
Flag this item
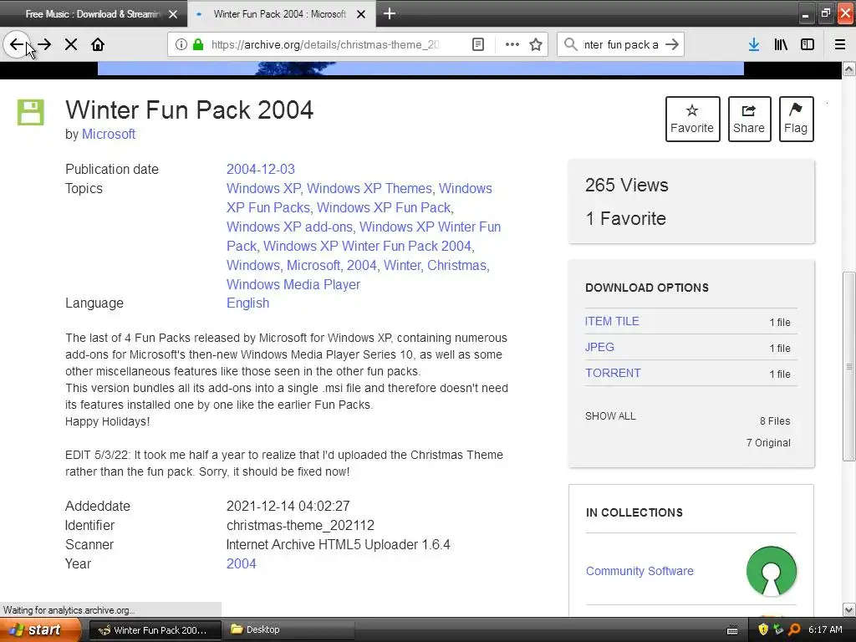[x=796, y=119]
